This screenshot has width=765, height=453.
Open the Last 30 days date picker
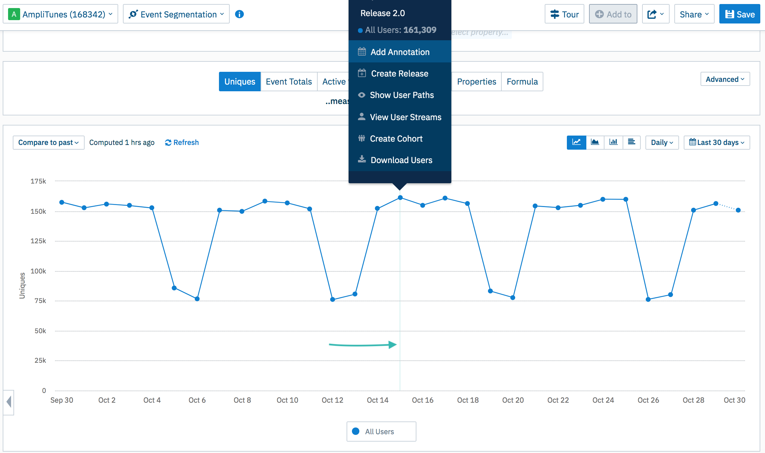[716, 142]
